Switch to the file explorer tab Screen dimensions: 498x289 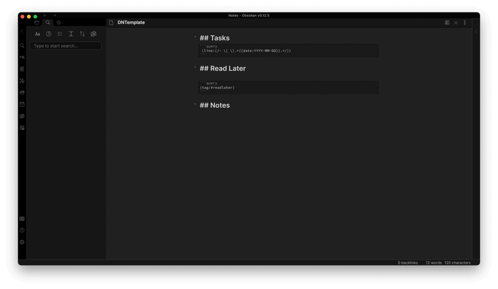[37, 22]
